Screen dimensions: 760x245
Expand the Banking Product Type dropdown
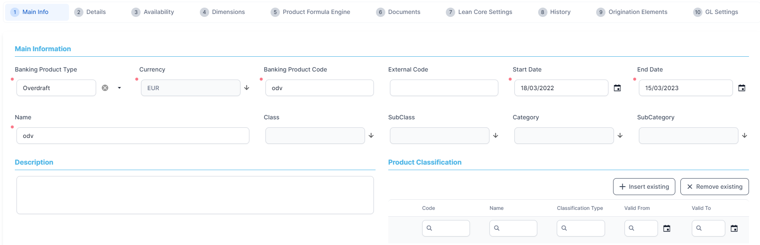[119, 88]
